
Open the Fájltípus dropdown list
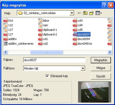click(83, 68)
